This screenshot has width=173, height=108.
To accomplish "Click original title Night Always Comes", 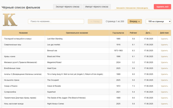I will (x=56, y=104).
